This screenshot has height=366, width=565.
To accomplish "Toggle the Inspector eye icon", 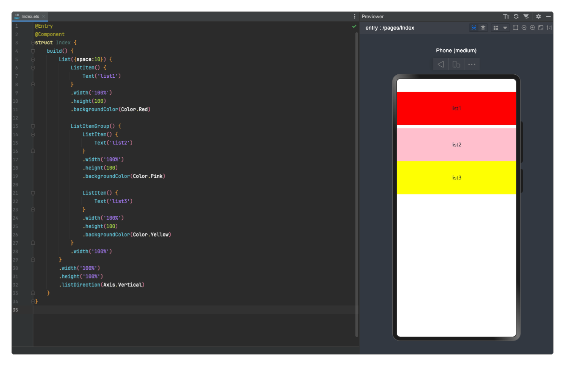I will (474, 28).
